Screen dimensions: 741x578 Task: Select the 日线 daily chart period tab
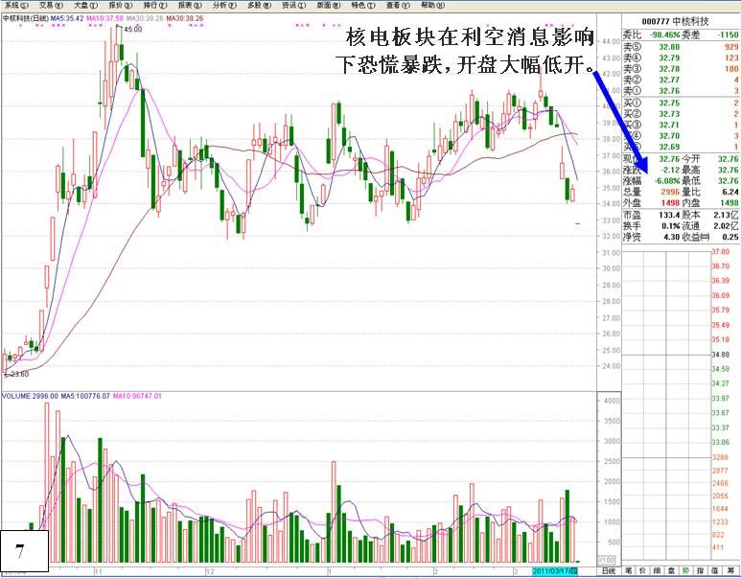pyautogui.click(x=609, y=571)
